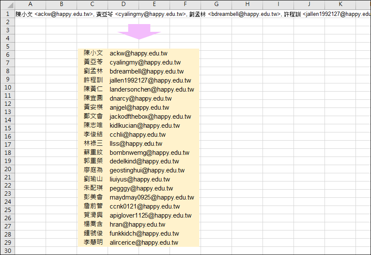Click the name cell 鍾號俊

[93, 233]
